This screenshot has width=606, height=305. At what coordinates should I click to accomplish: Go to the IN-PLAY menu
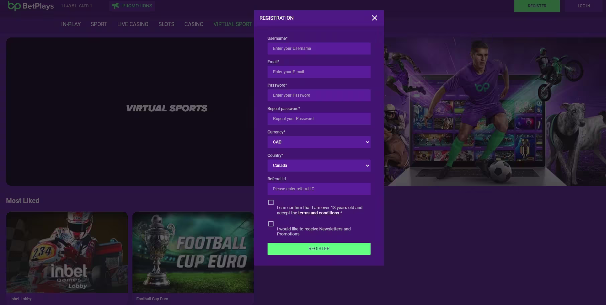click(71, 24)
